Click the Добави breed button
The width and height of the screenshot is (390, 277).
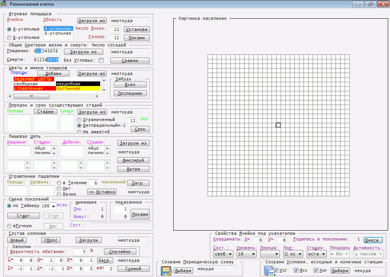(53, 73)
